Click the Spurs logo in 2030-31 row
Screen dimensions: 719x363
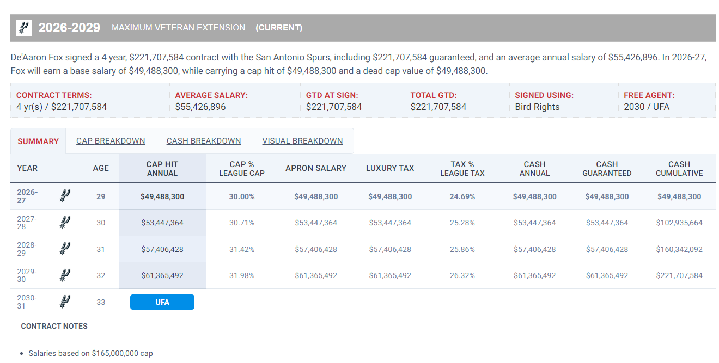click(x=65, y=302)
